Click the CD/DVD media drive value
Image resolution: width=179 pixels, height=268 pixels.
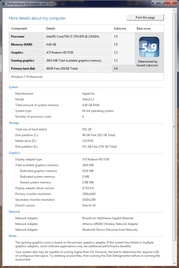[x=88, y=141]
